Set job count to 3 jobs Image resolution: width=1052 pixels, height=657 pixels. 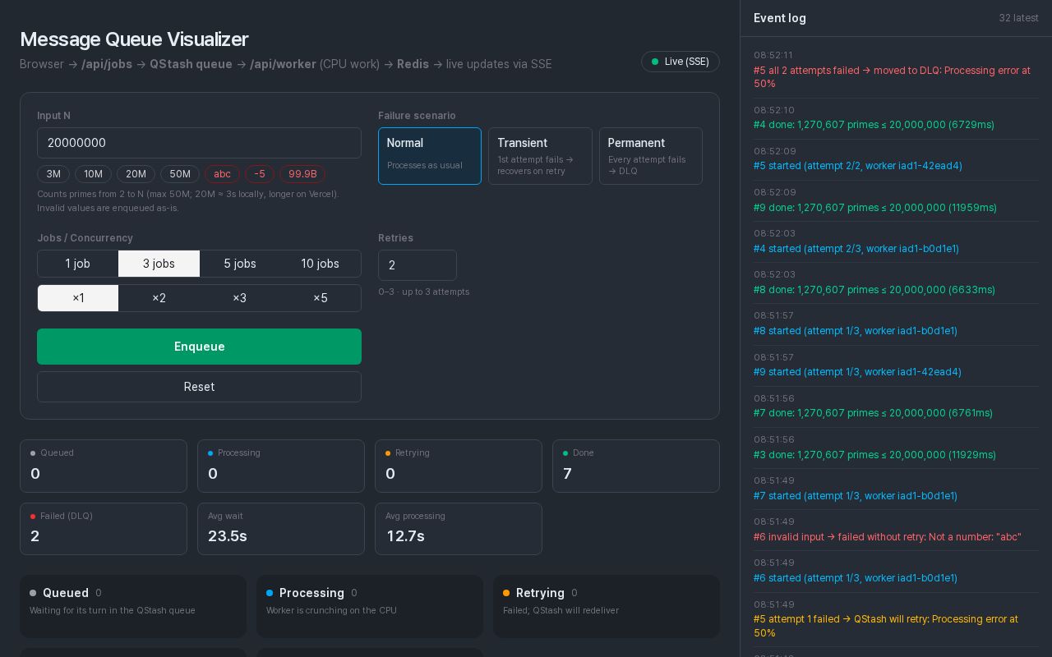click(159, 264)
